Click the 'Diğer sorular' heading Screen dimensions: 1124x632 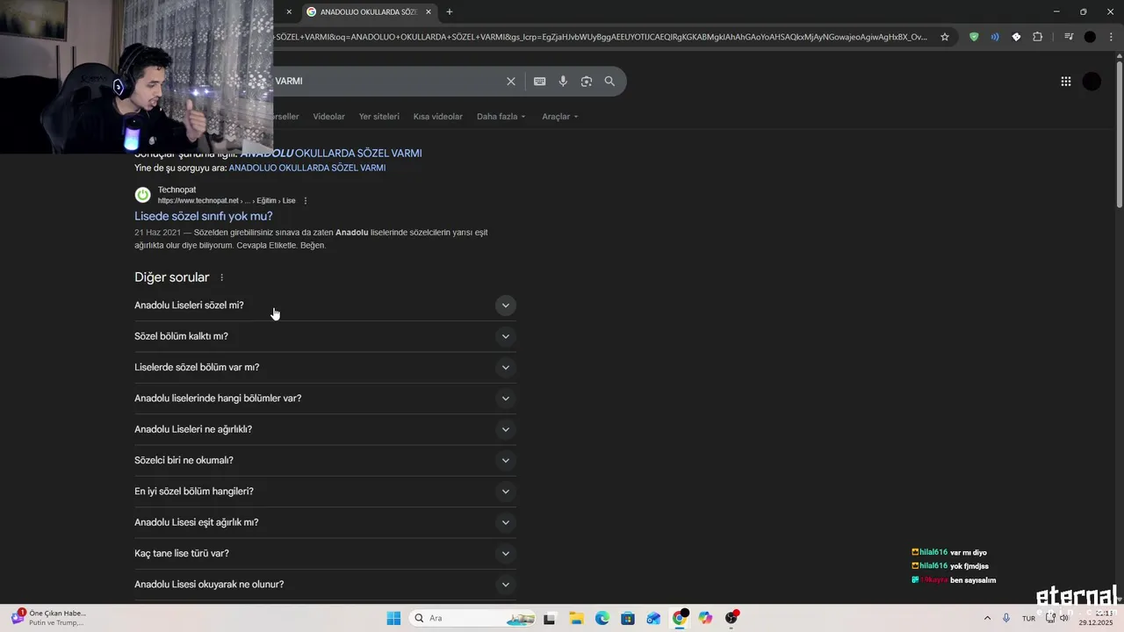point(172,277)
